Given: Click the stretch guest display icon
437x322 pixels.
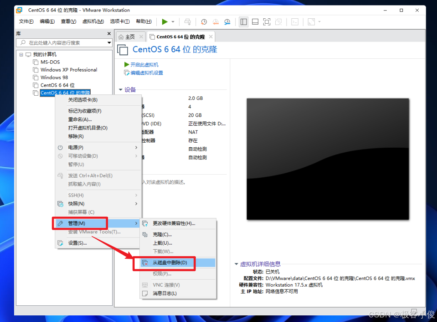Looking at the screenshot, I should coord(311,22).
